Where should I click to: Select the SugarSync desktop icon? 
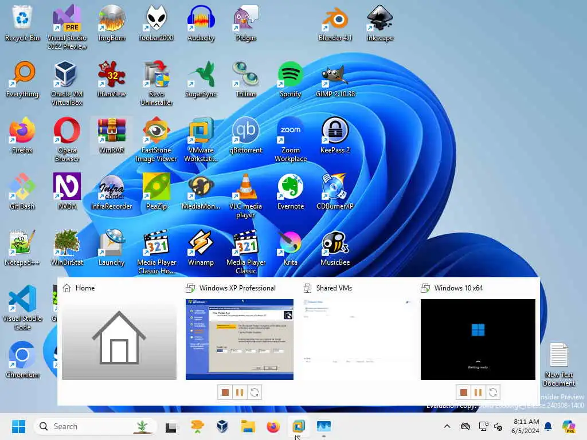tap(201, 79)
